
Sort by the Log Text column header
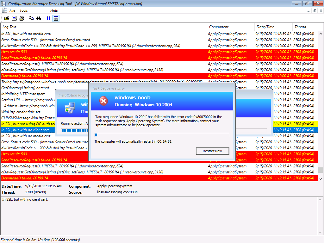pos(104,27)
